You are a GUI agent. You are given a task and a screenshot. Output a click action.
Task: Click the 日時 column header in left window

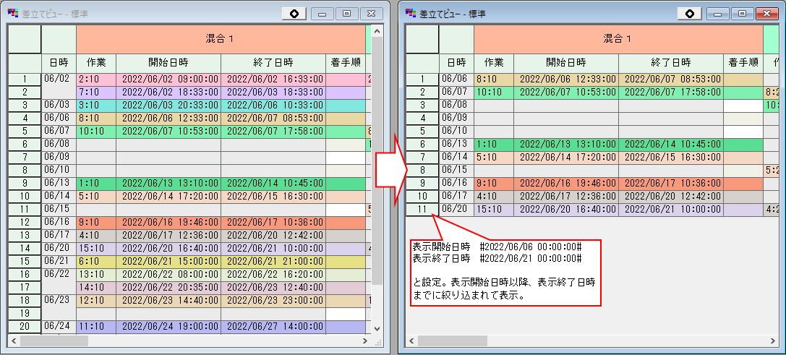click(59, 63)
